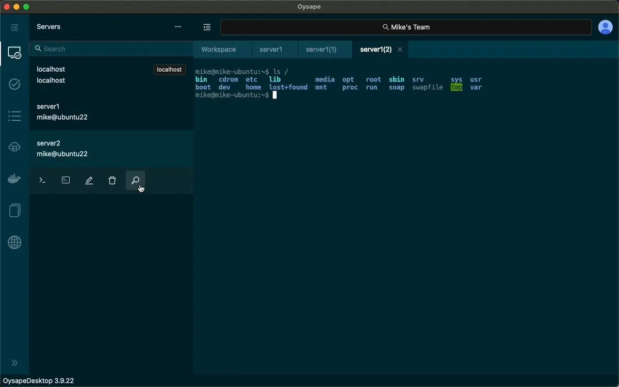Click the 'snap' entry in terminal output

tap(397, 87)
